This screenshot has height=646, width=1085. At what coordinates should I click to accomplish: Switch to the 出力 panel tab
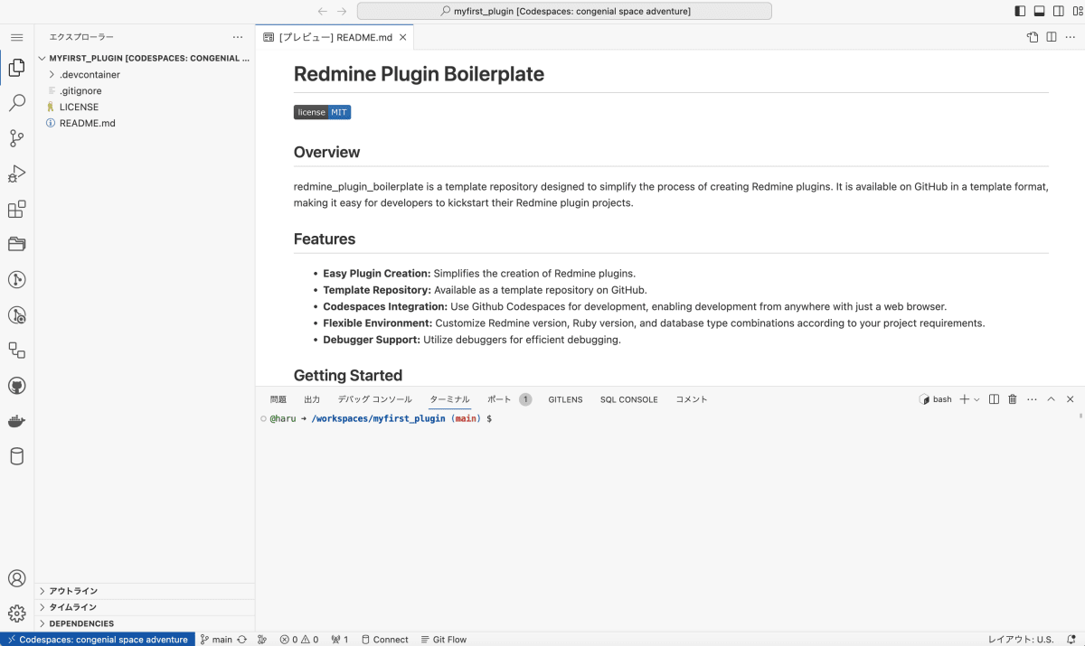[x=312, y=399]
